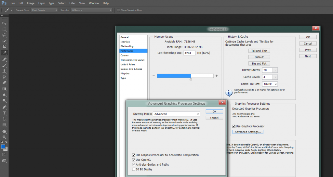Click the Advanced Settings... button

[248, 132]
